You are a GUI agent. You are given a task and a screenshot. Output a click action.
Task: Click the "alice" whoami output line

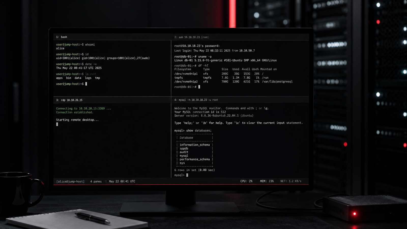[x=60, y=48]
